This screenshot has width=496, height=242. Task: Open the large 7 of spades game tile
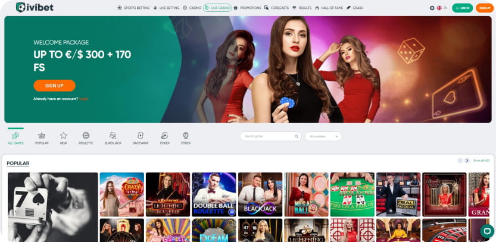point(53,207)
